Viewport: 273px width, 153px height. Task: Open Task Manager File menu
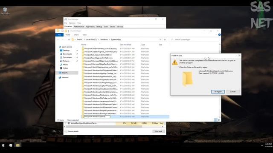coord(66,23)
